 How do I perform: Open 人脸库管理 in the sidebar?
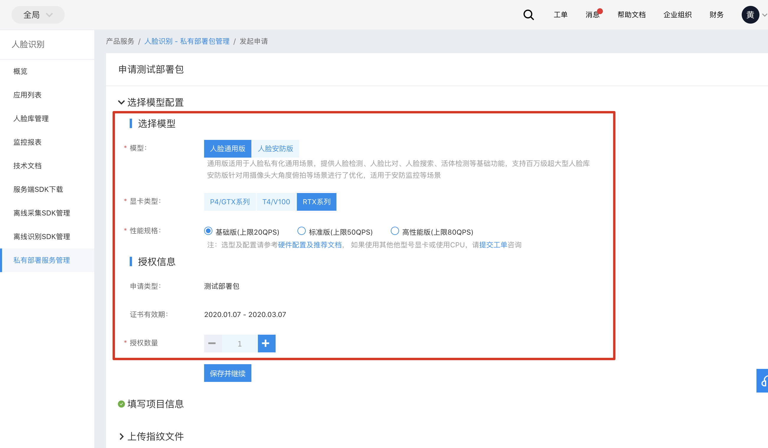31,118
